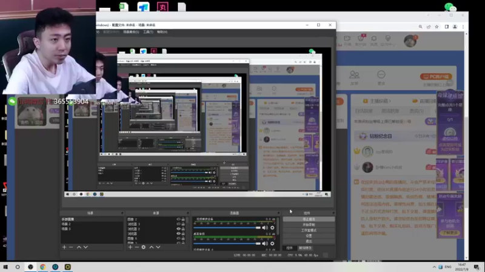Open the browser side panel icon
The width and height of the screenshot is (485, 272).
(x=447, y=27)
